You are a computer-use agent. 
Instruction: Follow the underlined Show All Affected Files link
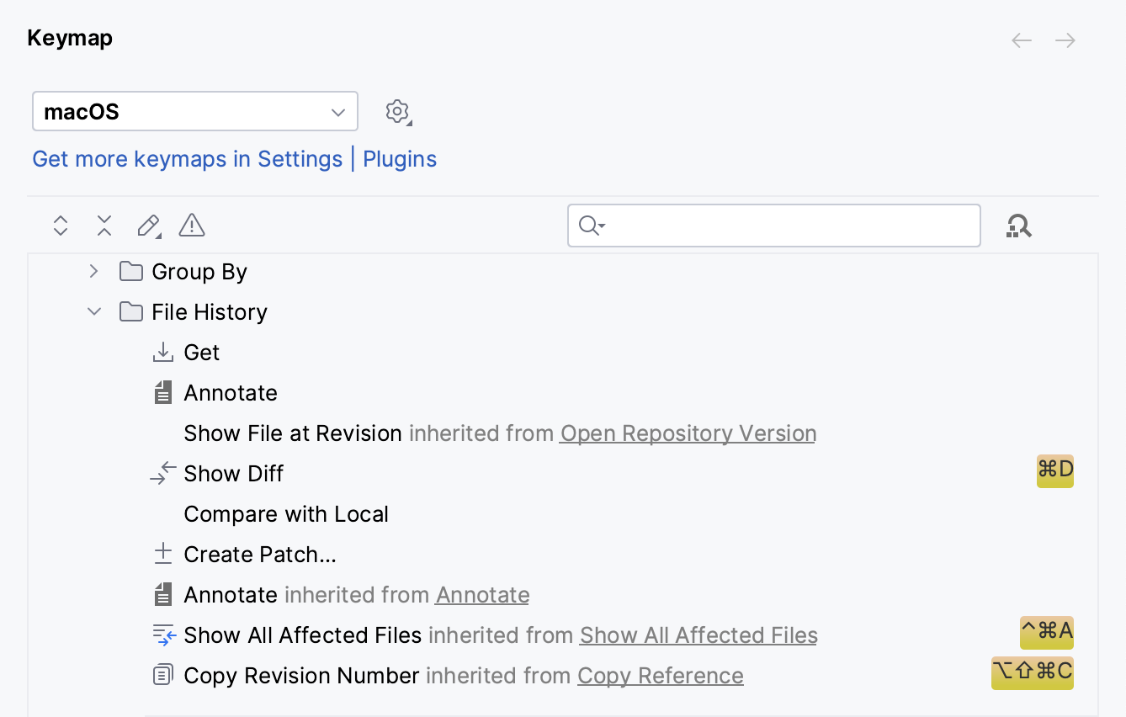click(698, 635)
